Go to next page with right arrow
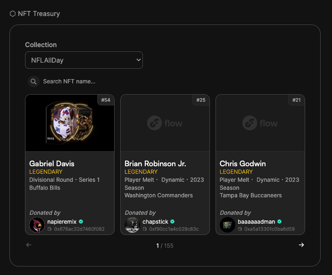The height and width of the screenshot is (275, 332). 301,245
